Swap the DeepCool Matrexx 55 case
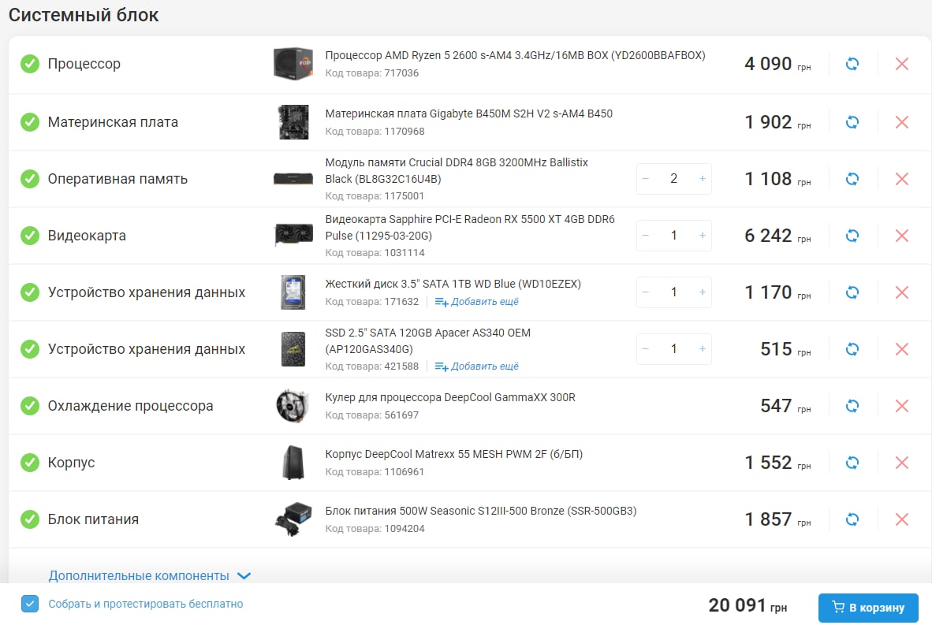The height and width of the screenshot is (625, 932). 852,463
